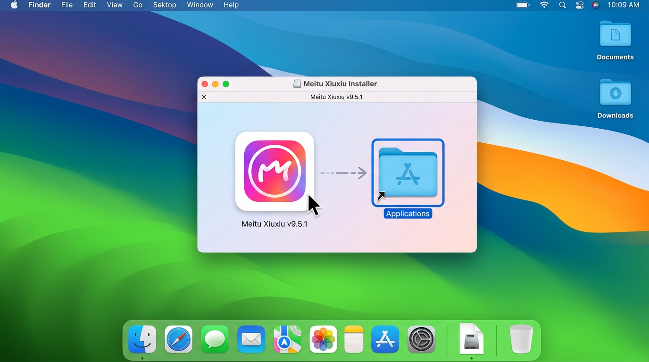The height and width of the screenshot is (362, 649).
Task: Close the Meitu Xiuxiu Installer window
Action: click(205, 84)
